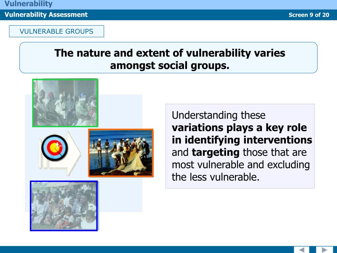Go back with the previous arrow
The image size is (337, 253).
(x=301, y=250)
